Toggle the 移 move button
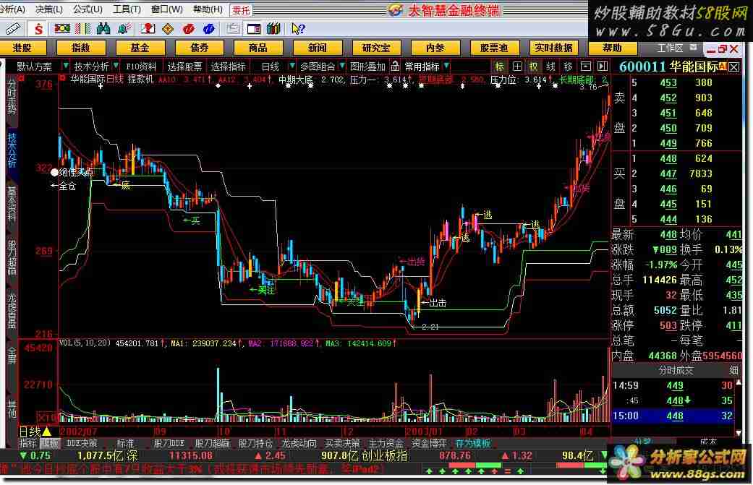 coord(569,66)
